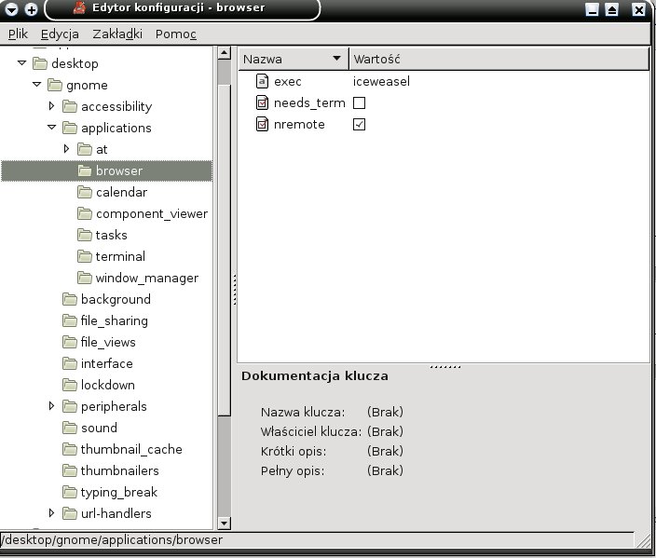Open the Plik menu
The height and width of the screenshot is (558, 656).
coord(18,34)
